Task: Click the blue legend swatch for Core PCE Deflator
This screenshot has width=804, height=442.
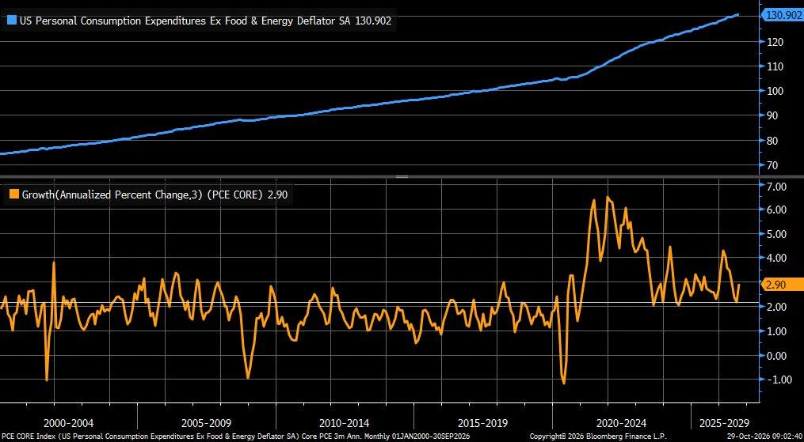Action: [11, 21]
